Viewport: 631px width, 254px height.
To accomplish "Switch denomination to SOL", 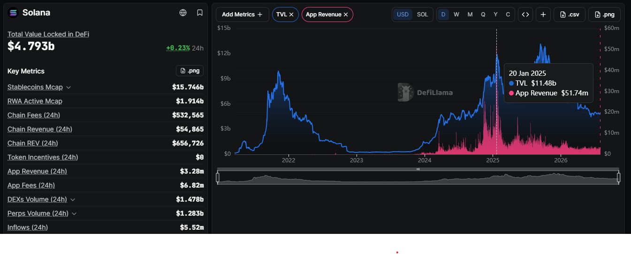I will coord(423,15).
